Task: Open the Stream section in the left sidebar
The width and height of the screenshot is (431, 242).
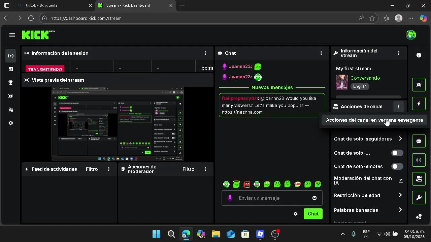Action: click(11, 56)
